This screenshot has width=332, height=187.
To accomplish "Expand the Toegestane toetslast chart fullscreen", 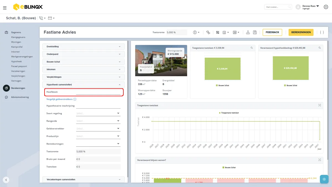I will [x=320, y=105].
